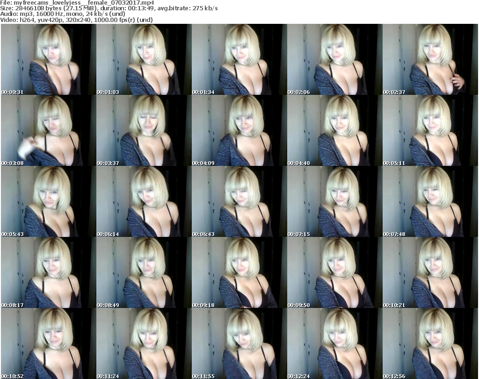Click the thumbnail stamped 00:03:37
This screenshot has width=479, height=379.
(144, 130)
